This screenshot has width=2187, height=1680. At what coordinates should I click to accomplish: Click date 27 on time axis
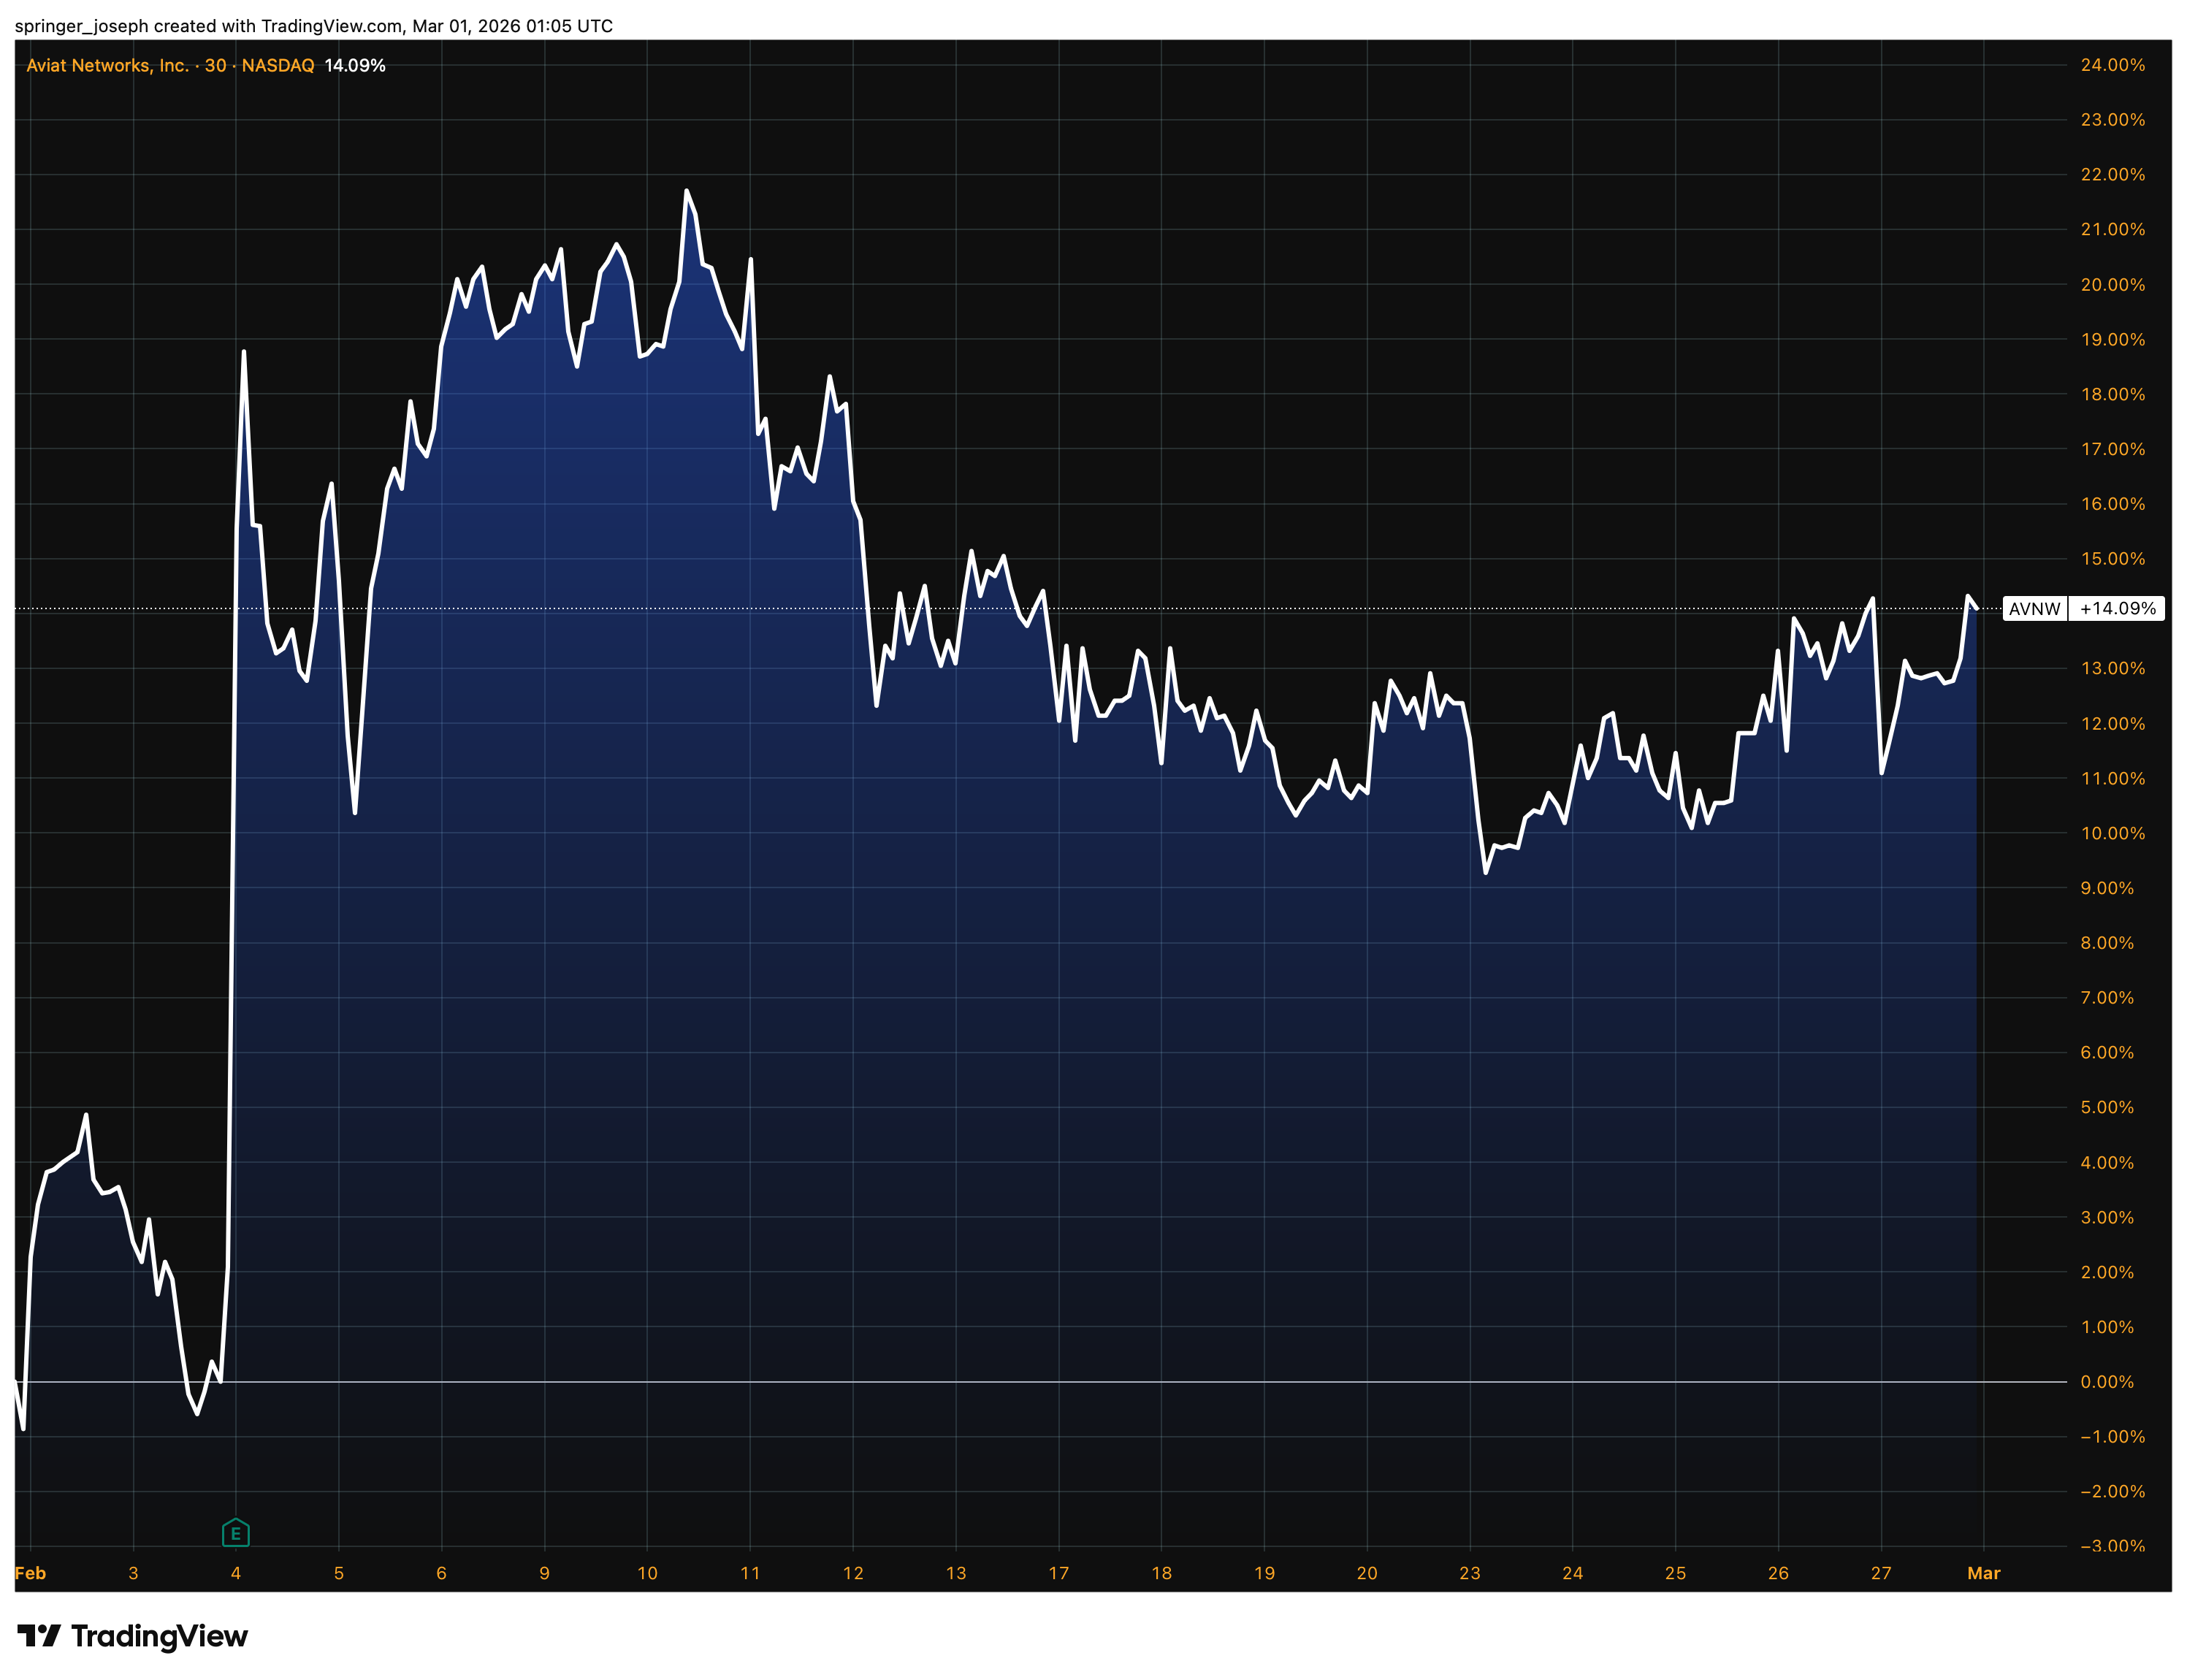point(1880,1573)
